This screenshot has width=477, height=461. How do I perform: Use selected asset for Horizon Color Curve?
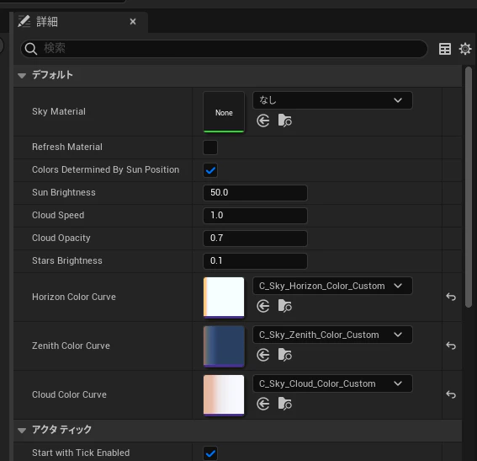(263, 306)
